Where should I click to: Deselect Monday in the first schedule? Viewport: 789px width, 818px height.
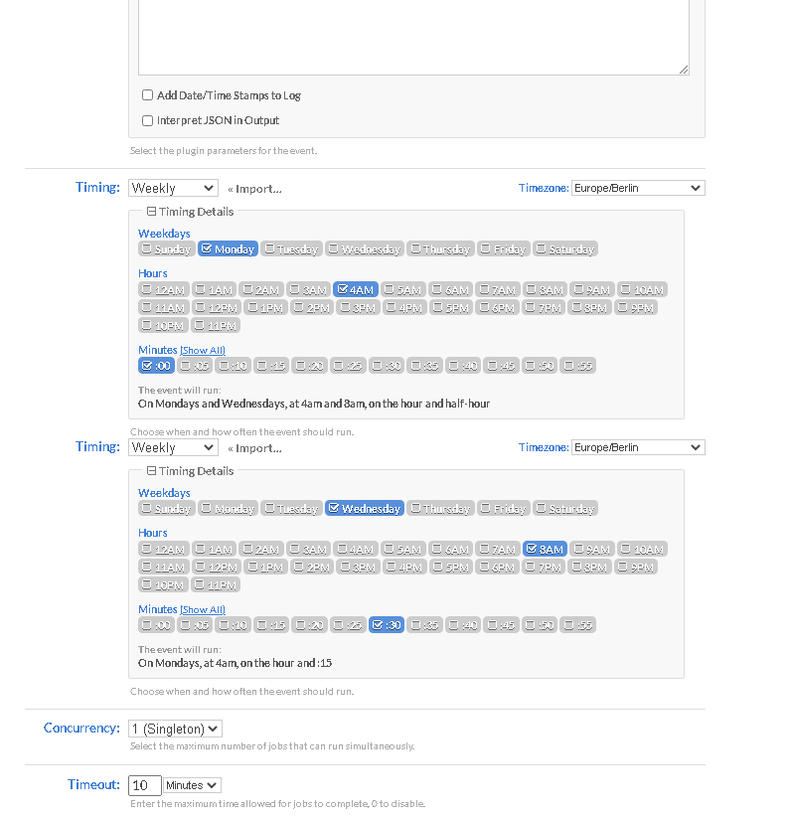click(228, 248)
